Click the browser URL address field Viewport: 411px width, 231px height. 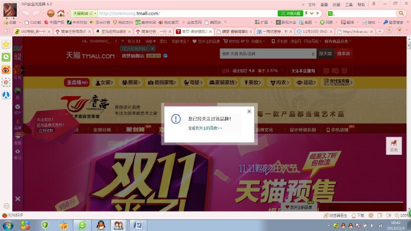tap(187, 13)
